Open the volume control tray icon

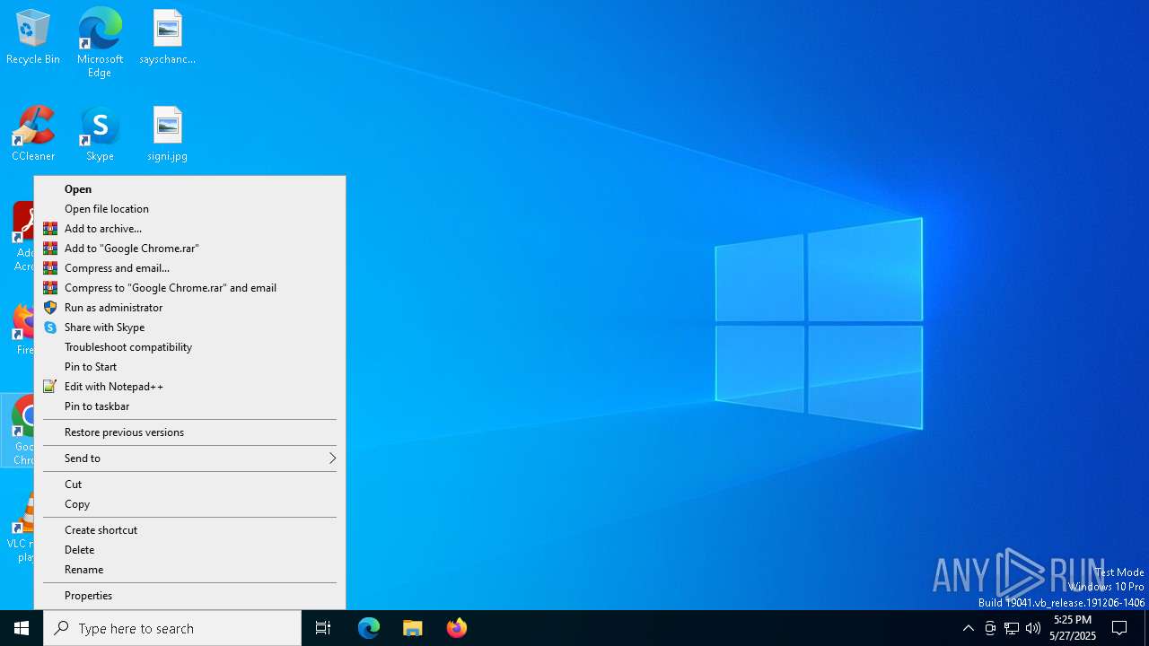[x=1033, y=628]
